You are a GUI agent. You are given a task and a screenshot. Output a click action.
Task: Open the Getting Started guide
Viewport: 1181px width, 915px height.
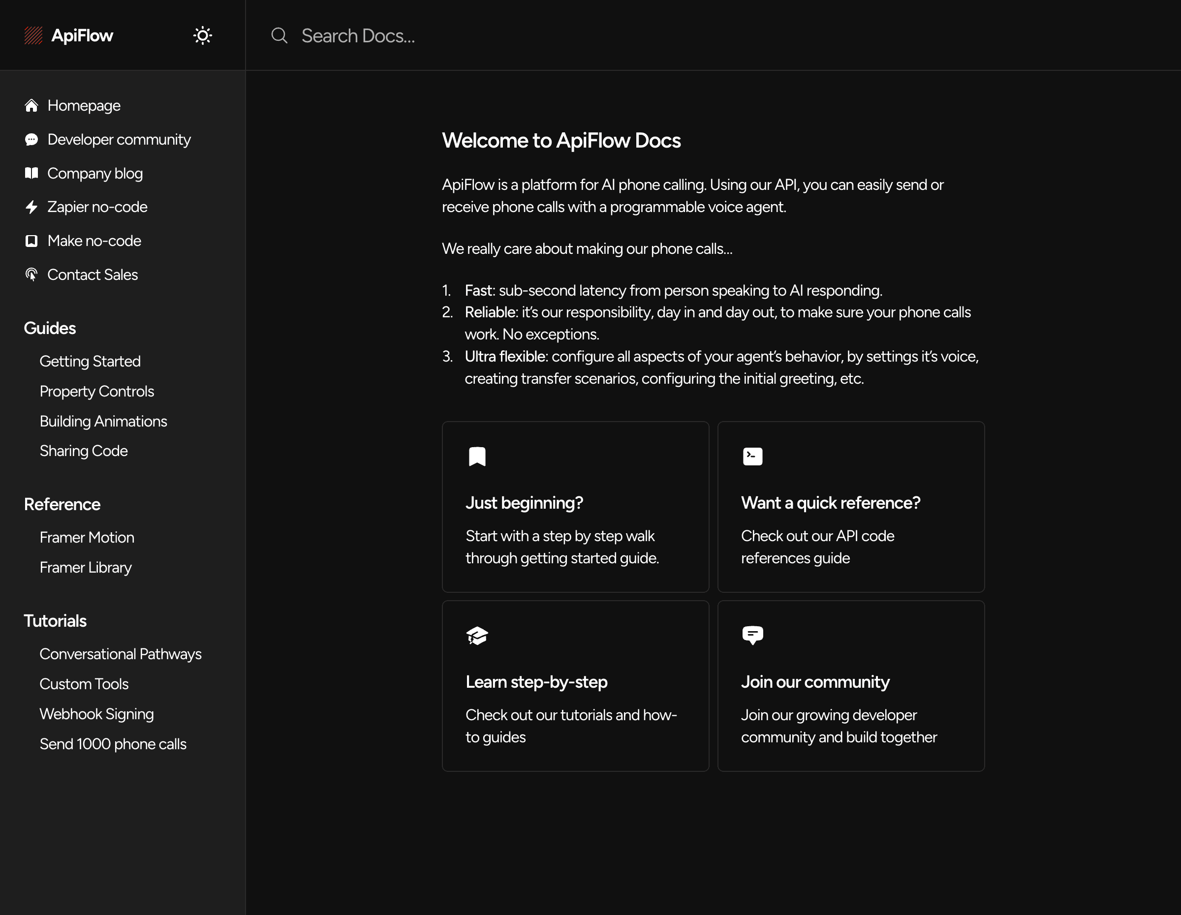tap(90, 361)
